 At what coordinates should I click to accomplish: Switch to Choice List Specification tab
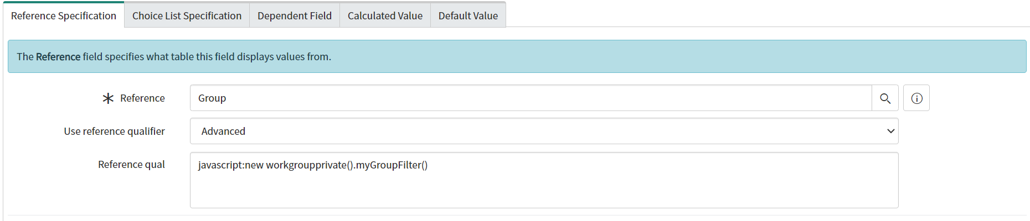[x=187, y=15]
